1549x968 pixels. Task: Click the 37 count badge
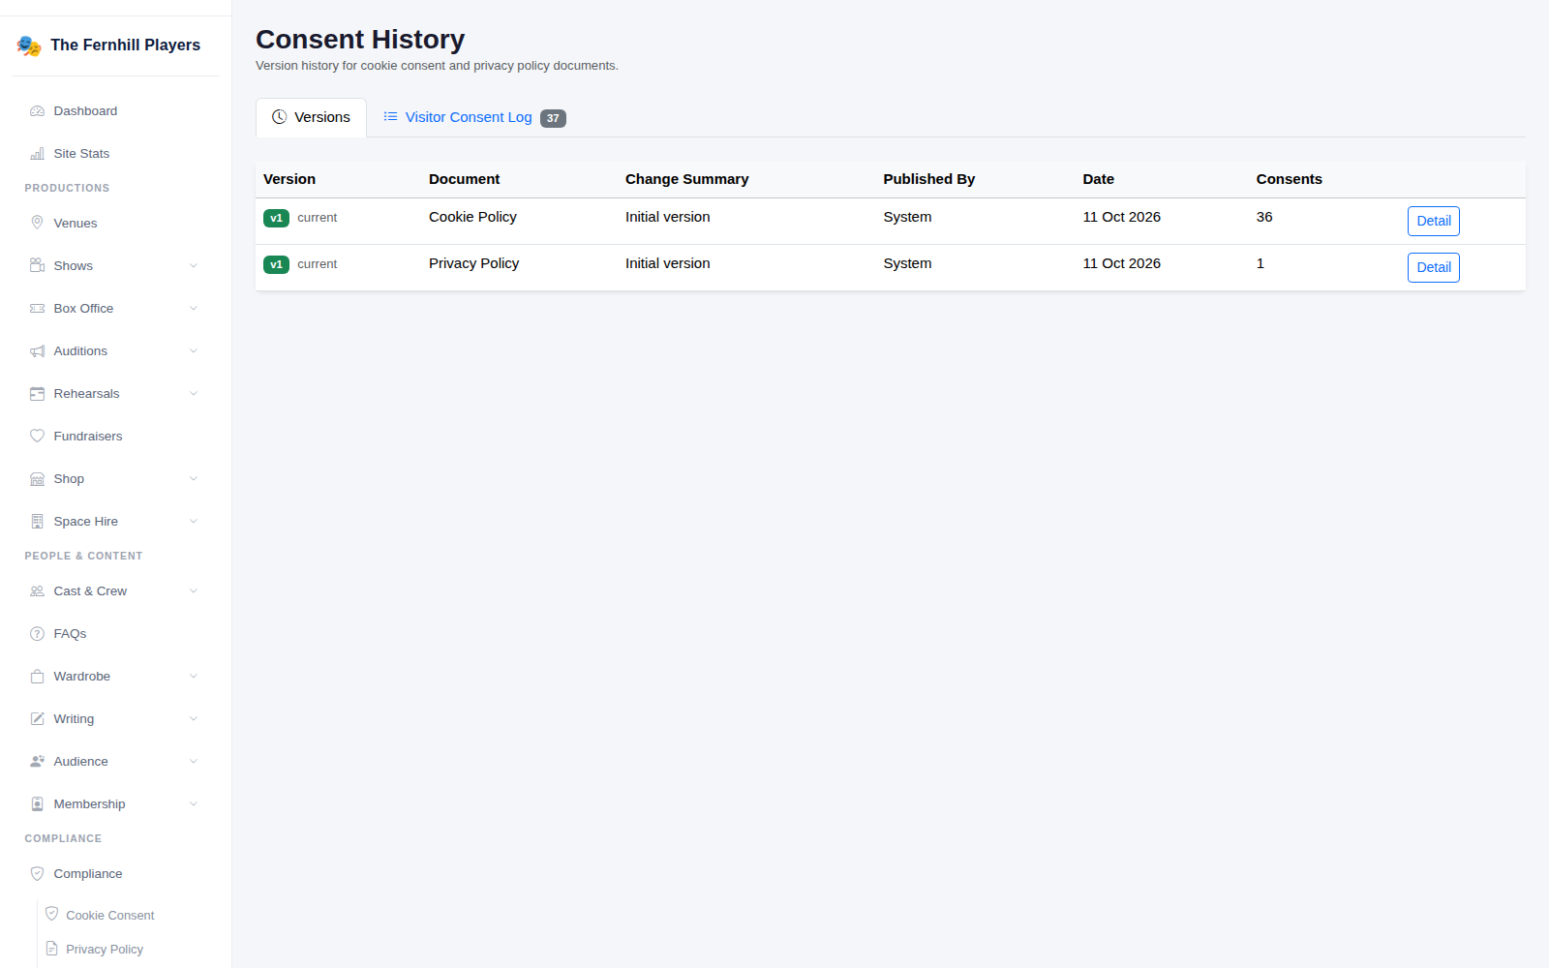pos(553,118)
